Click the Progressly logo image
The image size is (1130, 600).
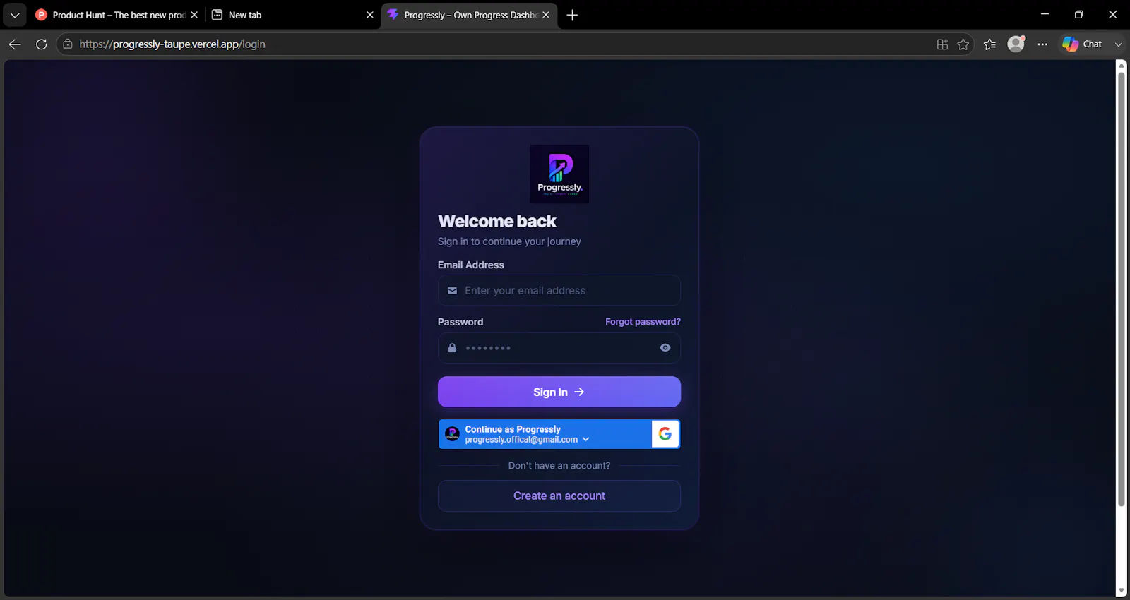(559, 174)
